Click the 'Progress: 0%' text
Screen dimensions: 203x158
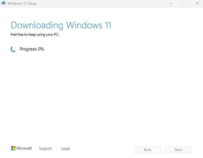[32, 49]
